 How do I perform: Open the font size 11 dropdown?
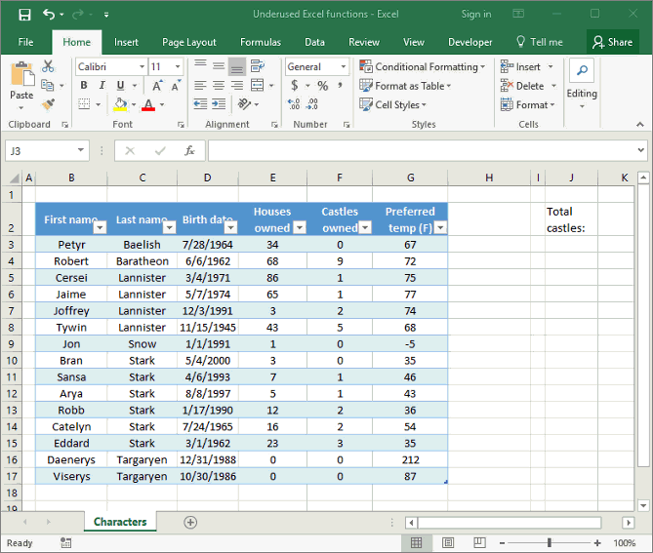click(x=178, y=66)
